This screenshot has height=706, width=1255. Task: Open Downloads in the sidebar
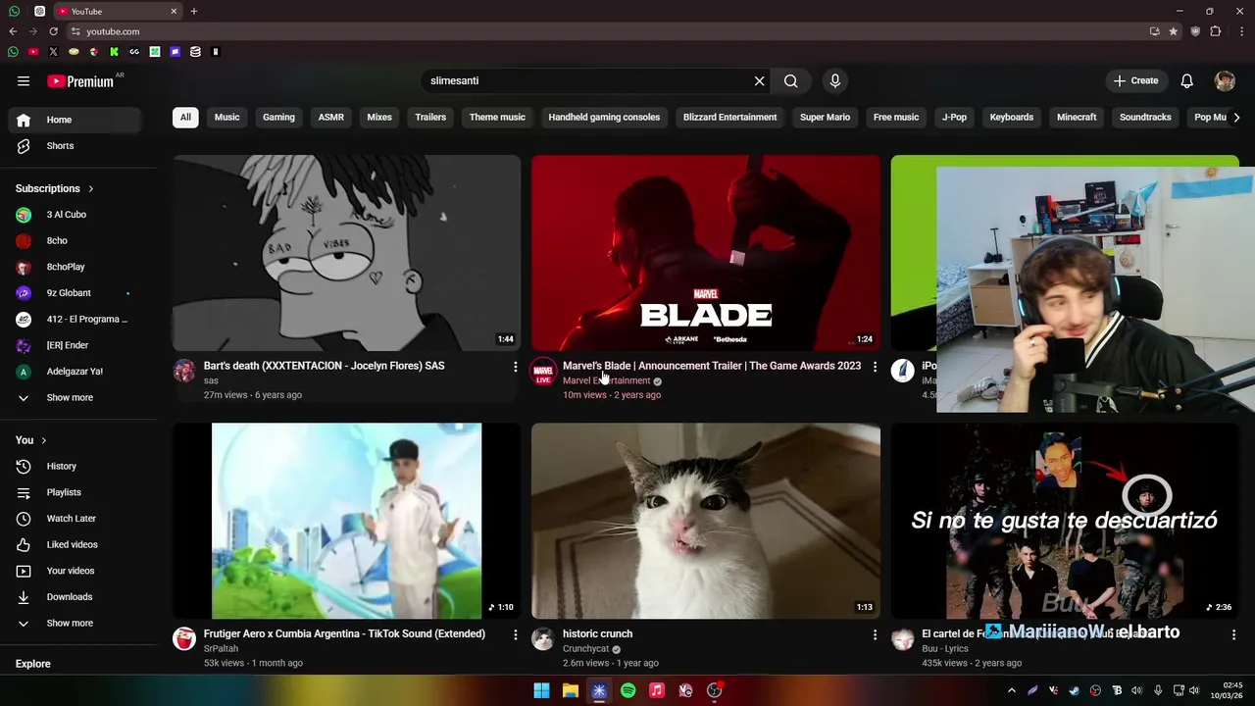[x=75, y=597]
